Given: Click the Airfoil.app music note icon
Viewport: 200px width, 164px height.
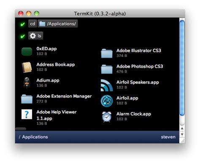Looking at the screenshot, I should click(x=107, y=101).
